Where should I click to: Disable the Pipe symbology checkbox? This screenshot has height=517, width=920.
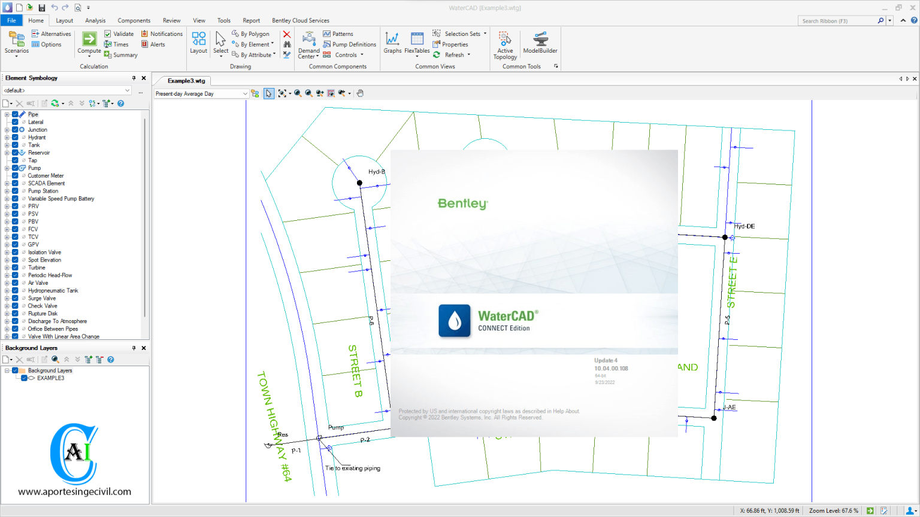pos(14,114)
